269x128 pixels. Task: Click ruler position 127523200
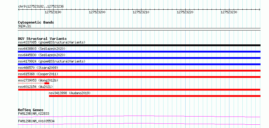(97, 12)
